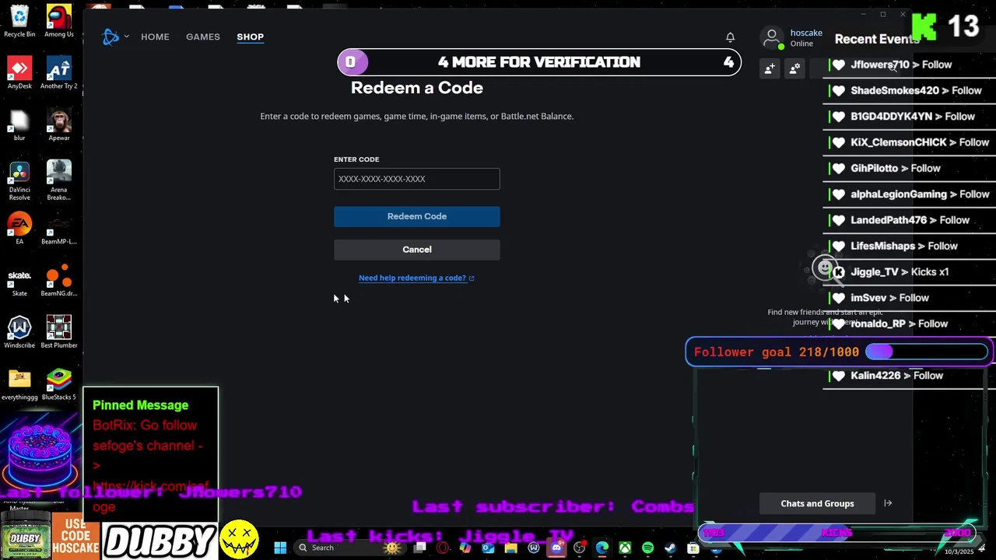Click the Pinned Message box
996x560 pixels.
[x=150, y=454]
